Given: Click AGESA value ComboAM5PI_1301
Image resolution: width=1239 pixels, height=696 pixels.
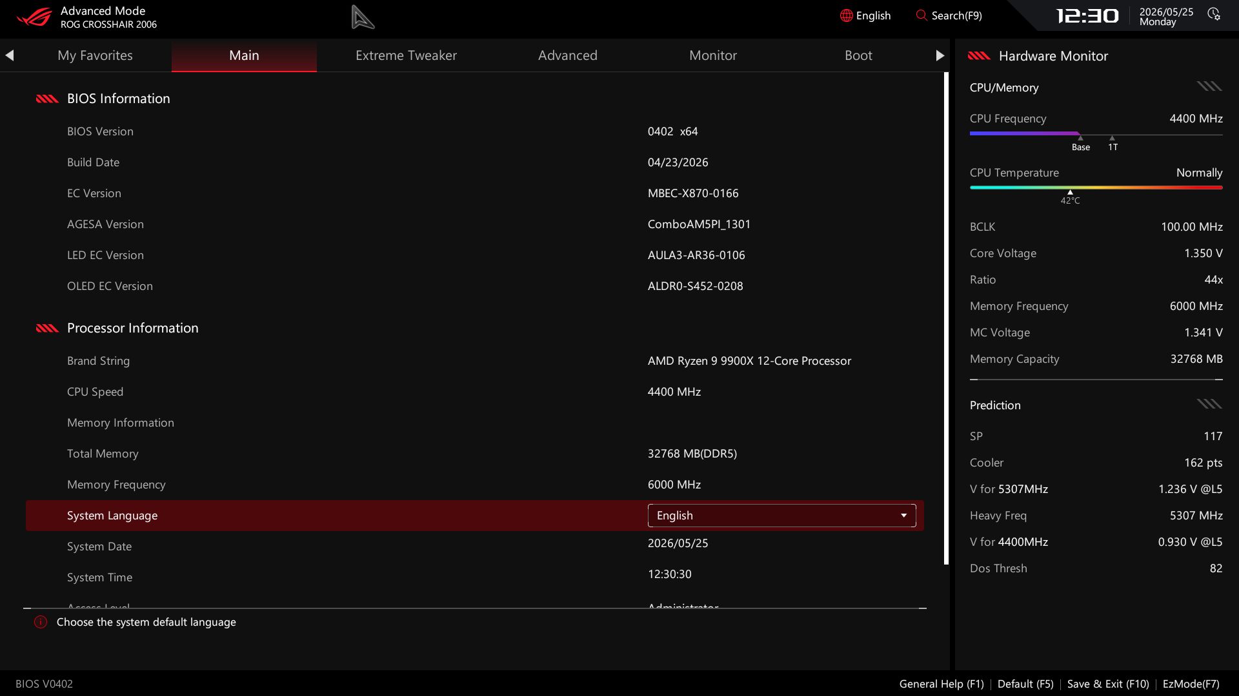Looking at the screenshot, I should [699, 224].
